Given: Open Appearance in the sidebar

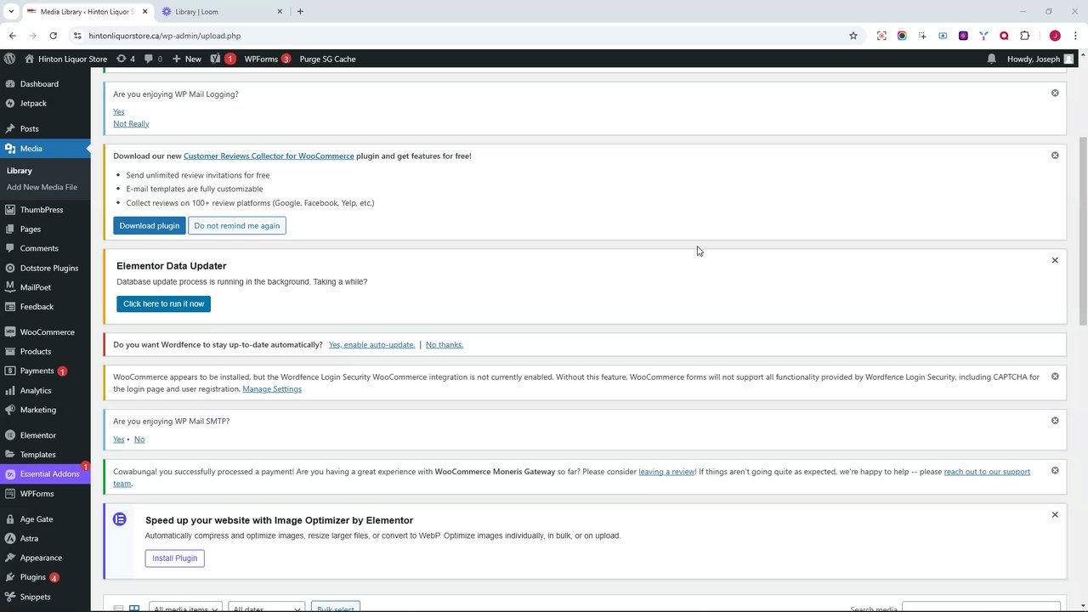Looking at the screenshot, I should 41,558.
